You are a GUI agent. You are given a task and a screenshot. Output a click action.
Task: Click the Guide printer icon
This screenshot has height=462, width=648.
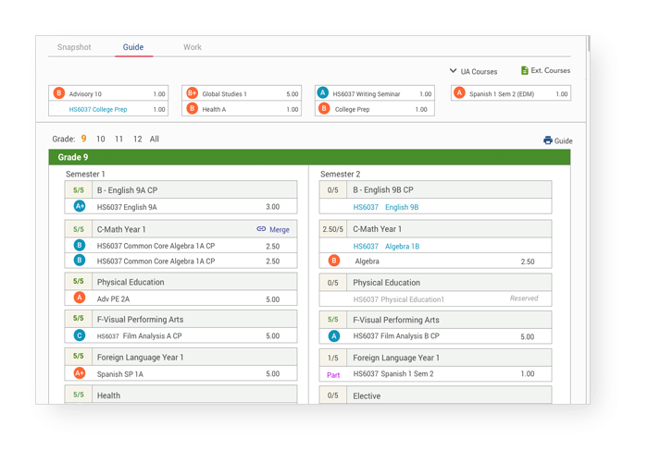point(548,140)
